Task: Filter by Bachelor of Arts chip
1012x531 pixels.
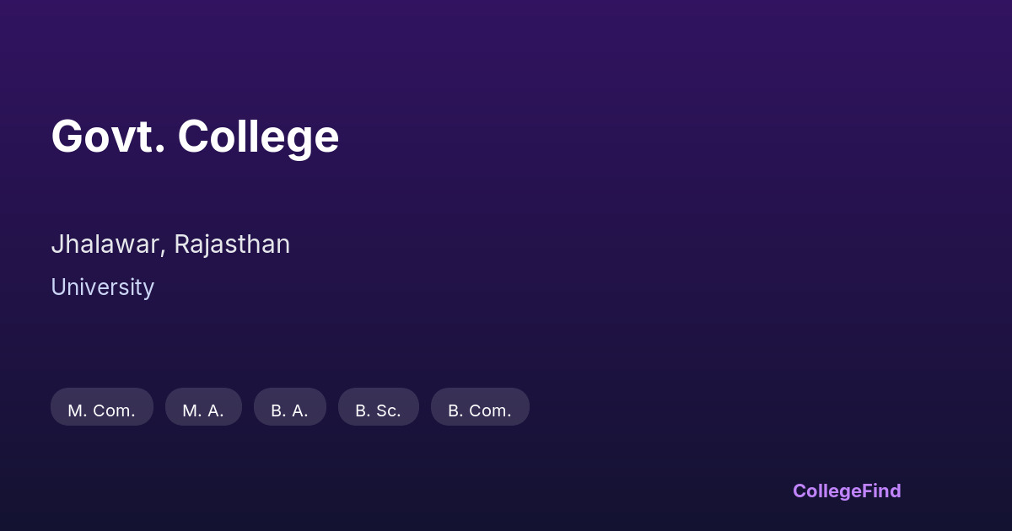Action: tap(289, 408)
